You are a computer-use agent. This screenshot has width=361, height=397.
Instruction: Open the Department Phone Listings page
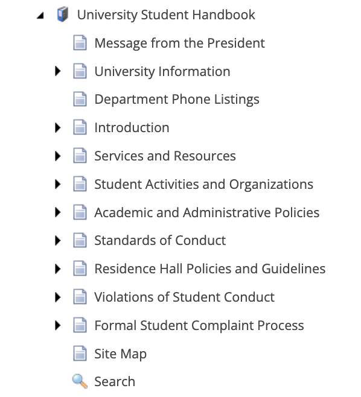[177, 99]
